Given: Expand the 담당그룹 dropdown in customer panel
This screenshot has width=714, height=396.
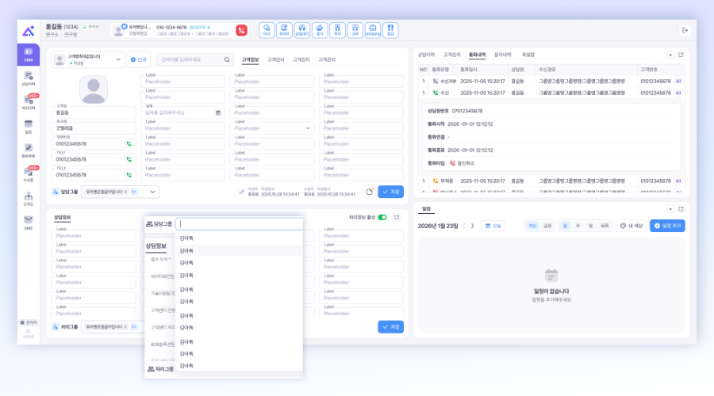Looking at the screenshot, I should [x=152, y=192].
